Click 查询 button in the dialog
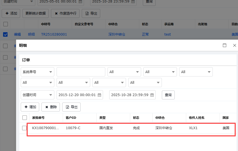Screen dimensions: 238x151 [168, 95]
